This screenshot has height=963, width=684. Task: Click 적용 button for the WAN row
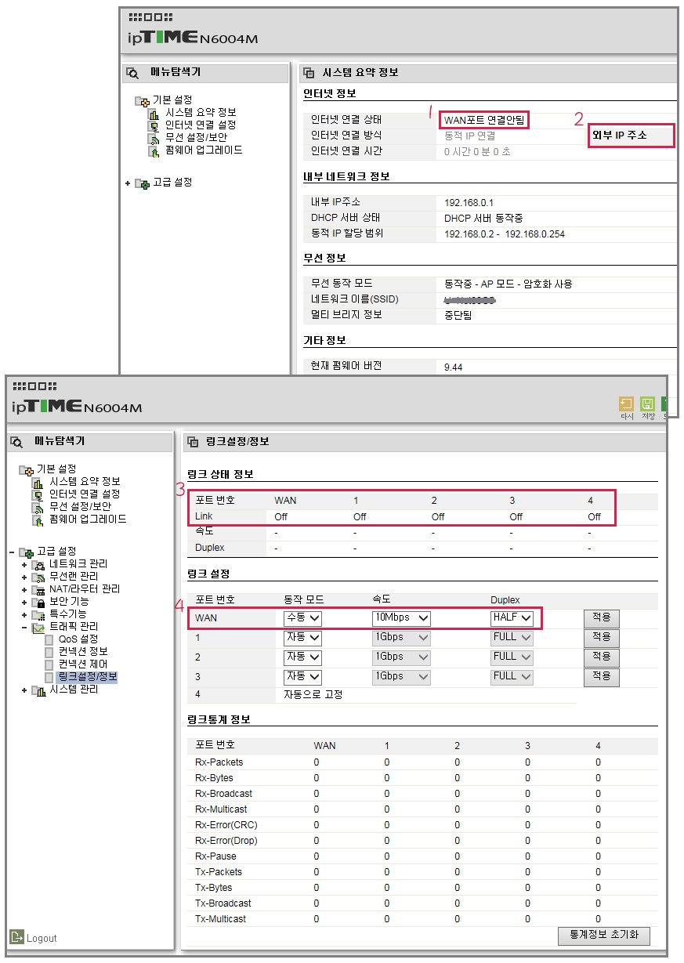pyautogui.click(x=601, y=617)
